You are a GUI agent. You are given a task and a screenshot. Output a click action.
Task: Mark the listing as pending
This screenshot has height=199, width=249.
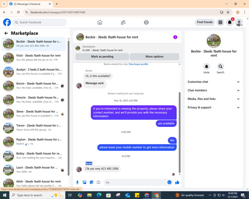102,57
